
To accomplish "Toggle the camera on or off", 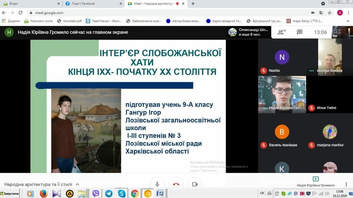I will [x=195, y=184].
